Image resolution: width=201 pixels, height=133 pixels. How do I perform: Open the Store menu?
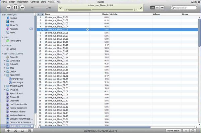[43, 2]
